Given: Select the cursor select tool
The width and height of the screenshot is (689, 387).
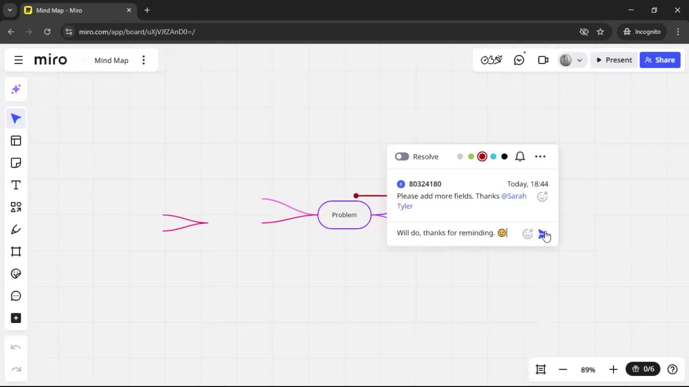Looking at the screenshot, I should [16, 119].
